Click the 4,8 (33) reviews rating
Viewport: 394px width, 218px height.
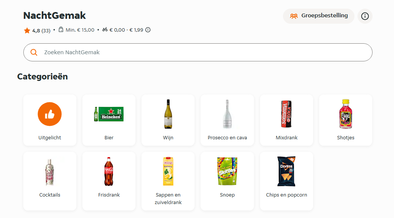click(x=41, y=30)
